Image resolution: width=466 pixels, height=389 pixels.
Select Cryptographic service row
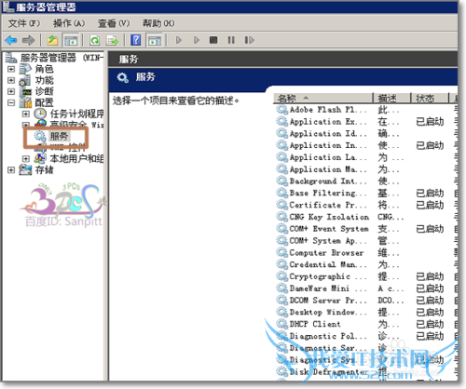tap(366, 276)
